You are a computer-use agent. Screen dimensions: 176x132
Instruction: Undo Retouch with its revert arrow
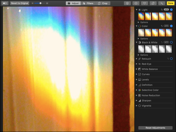168,59
